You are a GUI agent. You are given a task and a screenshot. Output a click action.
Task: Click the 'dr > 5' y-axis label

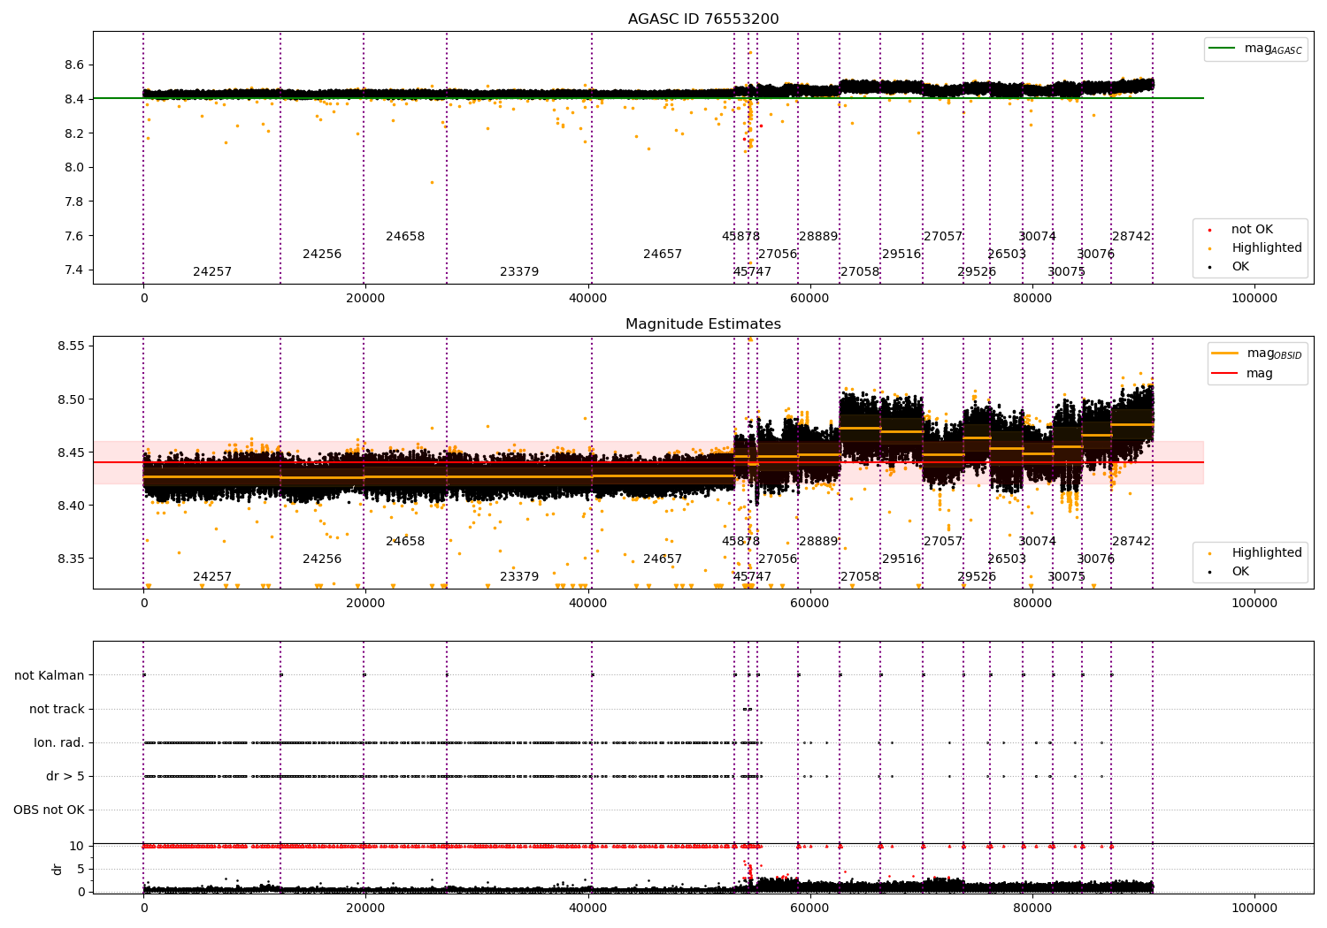click(65, 777)
